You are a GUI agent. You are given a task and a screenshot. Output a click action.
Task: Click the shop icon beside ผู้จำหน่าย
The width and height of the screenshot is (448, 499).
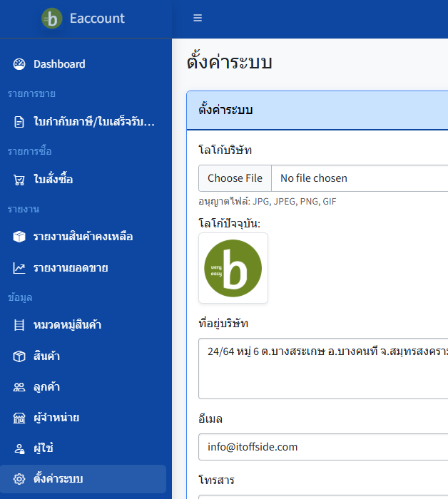click(19, 418)
